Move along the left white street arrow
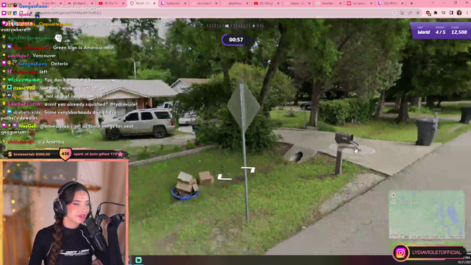Viewport: 471px width, 265px height. point(224,177)
